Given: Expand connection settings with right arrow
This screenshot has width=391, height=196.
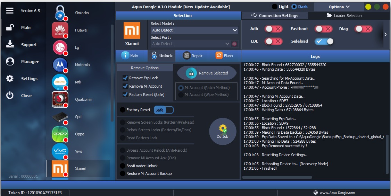Looking at the screenshot, I should point(385,35).
